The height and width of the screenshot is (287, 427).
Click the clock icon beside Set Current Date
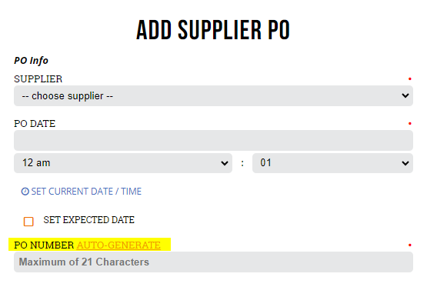25,192
